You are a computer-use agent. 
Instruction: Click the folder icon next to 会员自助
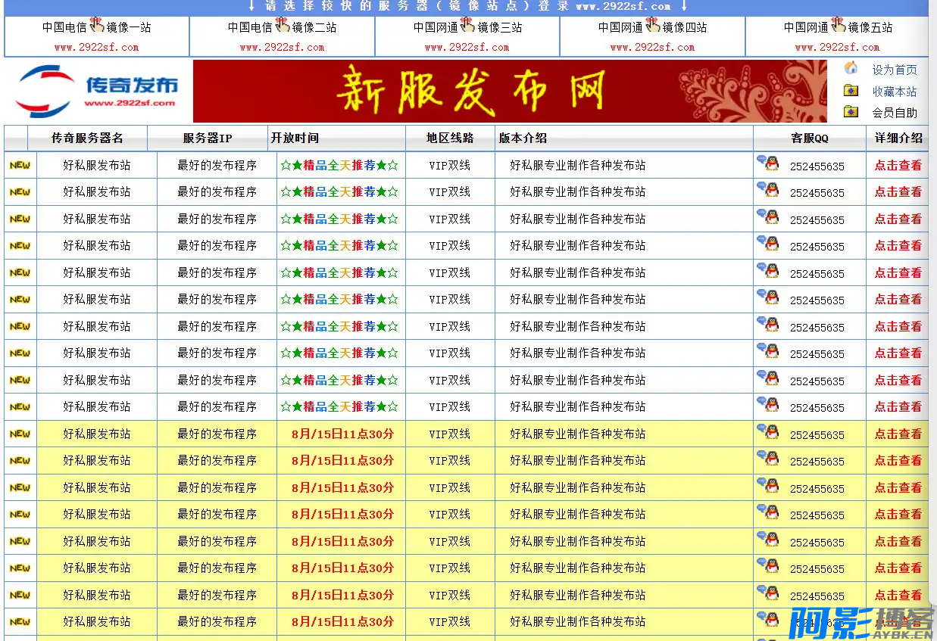pos(851,112)
